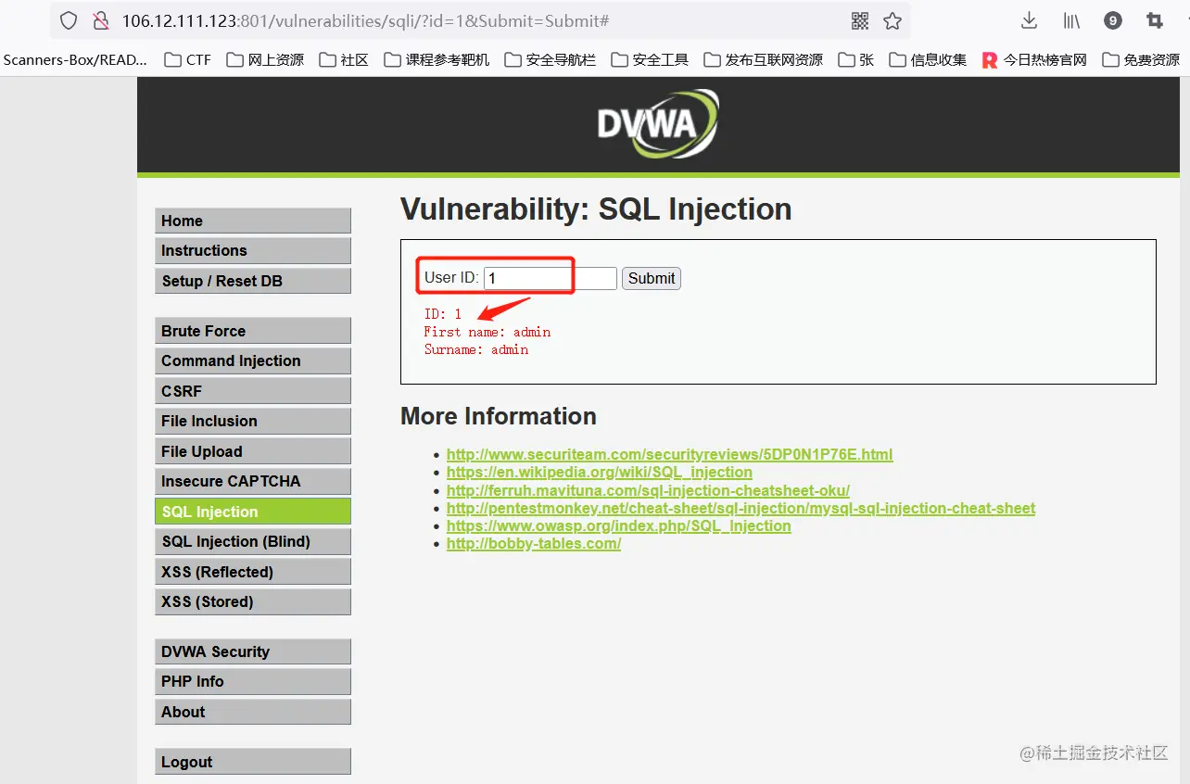Open the 免费资源 bookmarks folder
The image size is (1190, 784).
pos(1141,59)
